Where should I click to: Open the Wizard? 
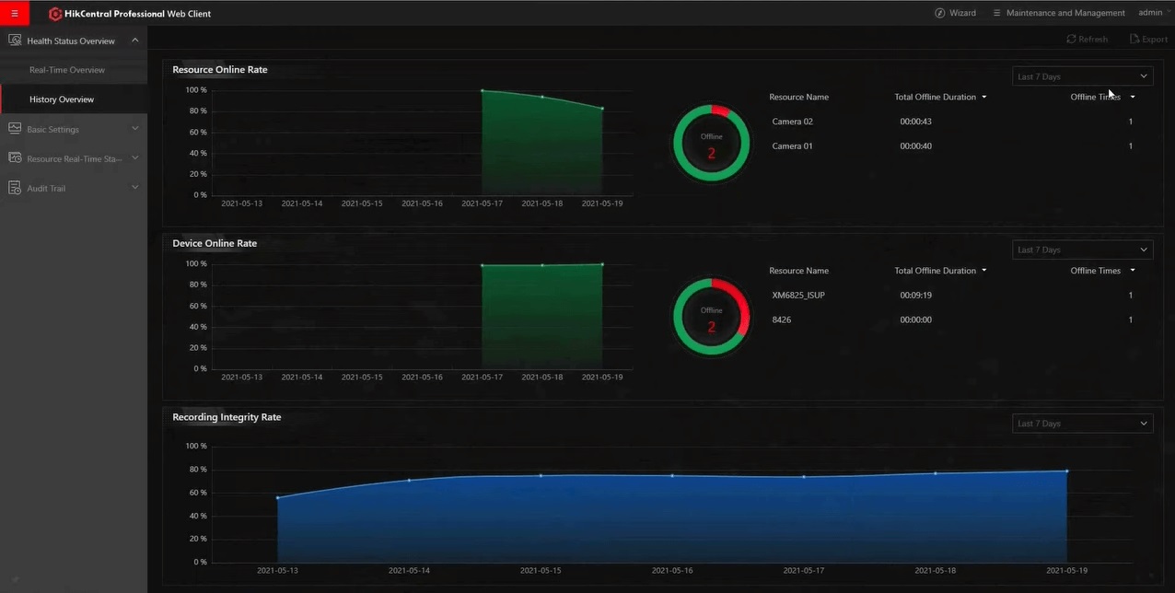pos(955,13)
